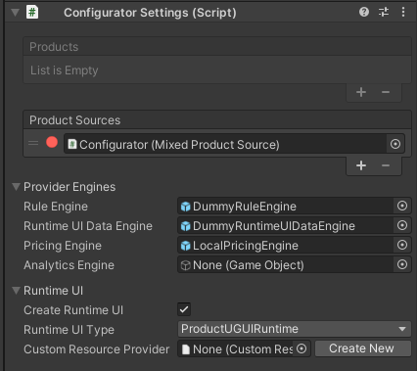
Task: Collapse the Configurator Settings component foldout
Action: pyautogui.click(x=15, y=13)
